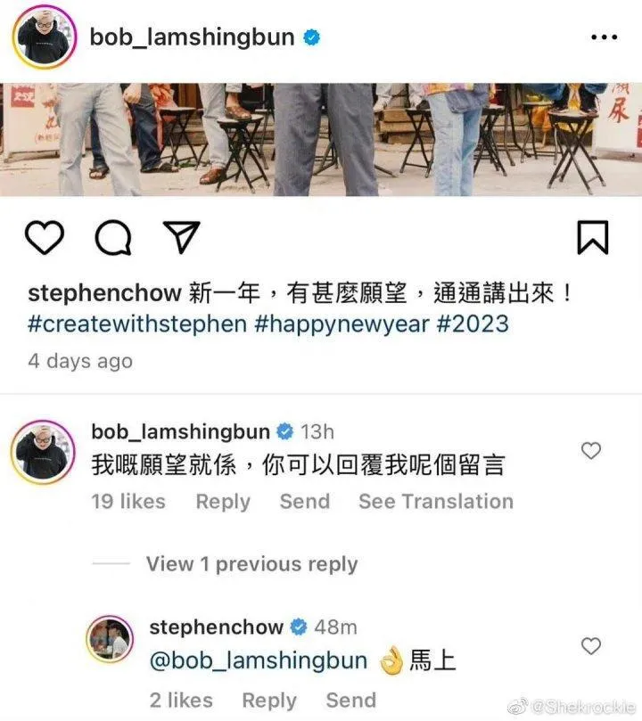Like the post with heart icon
The height and width of the screenshot is (721, 642).
click(x=45, y=237)
